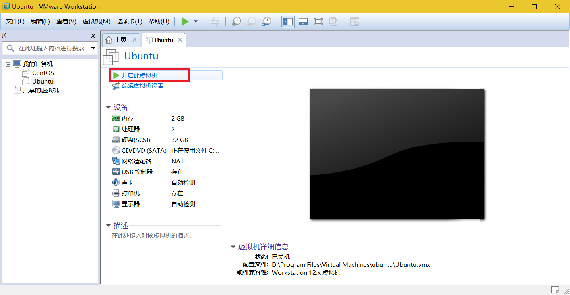Image resolution: width=570 pixels, height=295 pixels.
Task: Close the library panel
Action: point(93,36)
